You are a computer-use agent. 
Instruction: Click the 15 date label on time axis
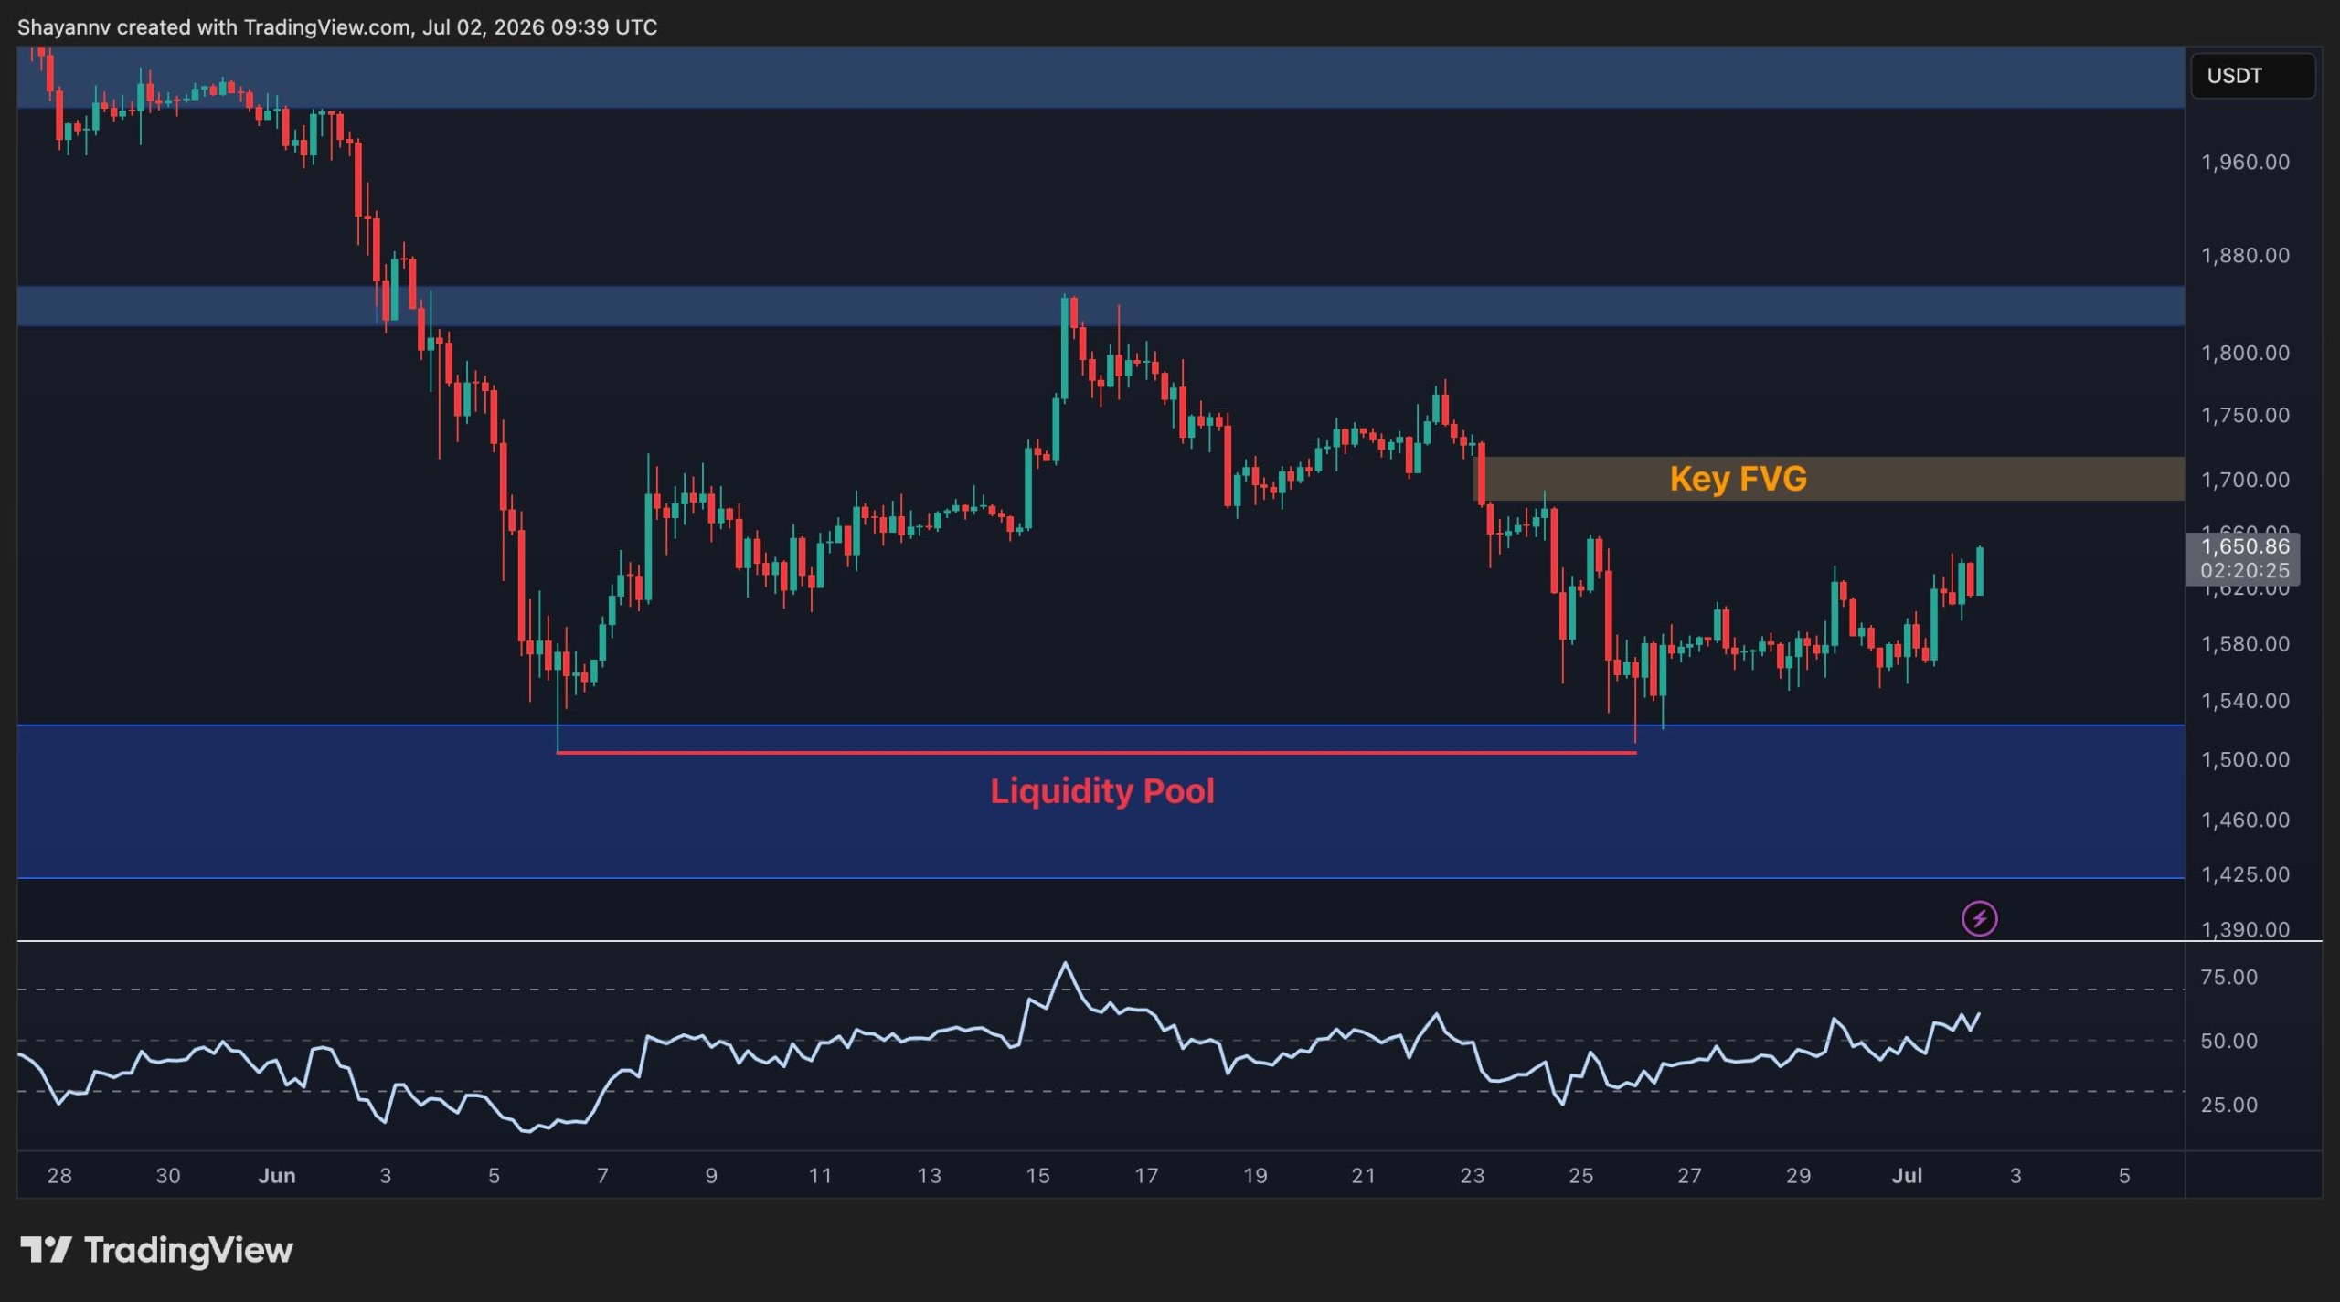click(x=1037, y=1176)
